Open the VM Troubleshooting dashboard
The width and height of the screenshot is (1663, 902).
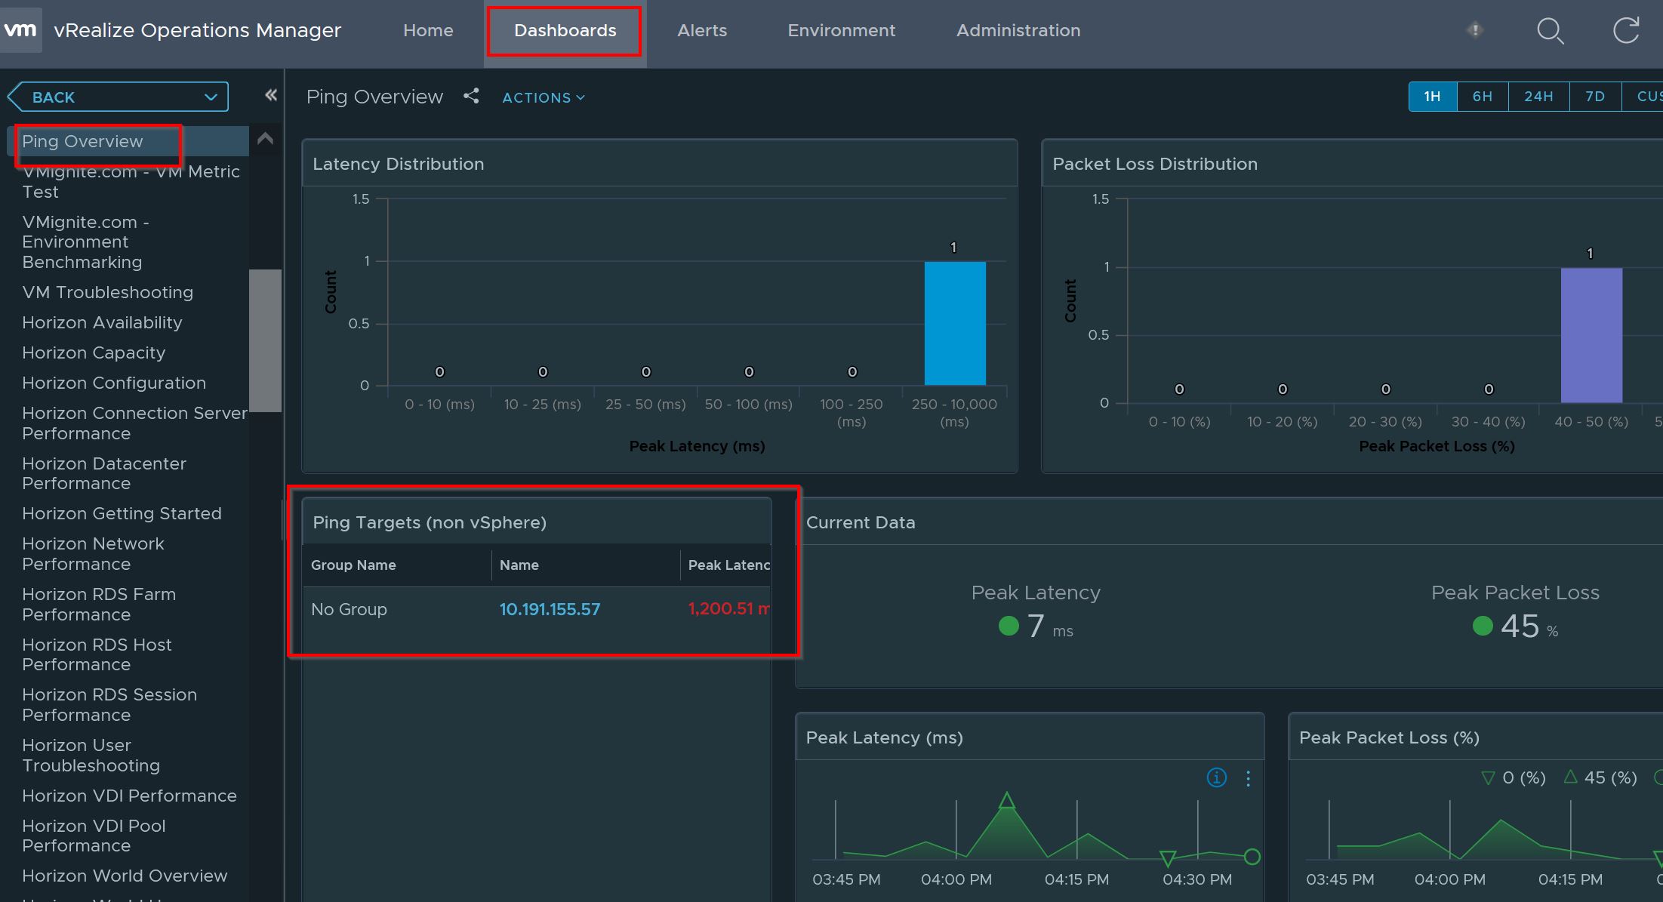click(x=107, y=292)
